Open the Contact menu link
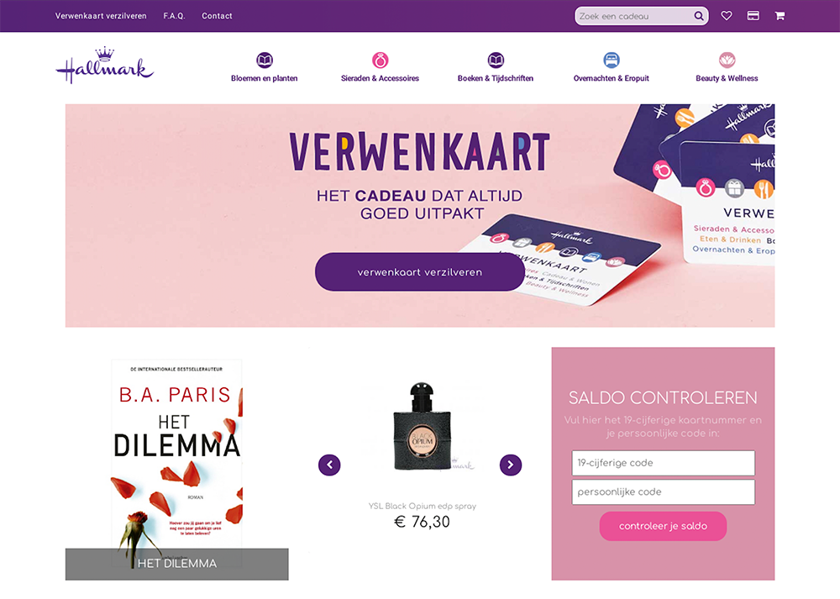Image resolution: width=840 pixels, height=599 pixels. pyautogui.click(x=217, y=16)
